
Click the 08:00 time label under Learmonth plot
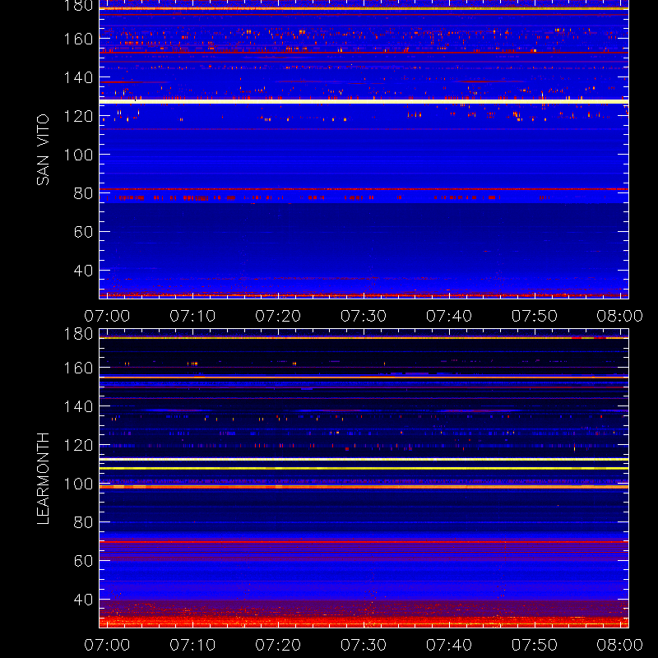point(620,645)
